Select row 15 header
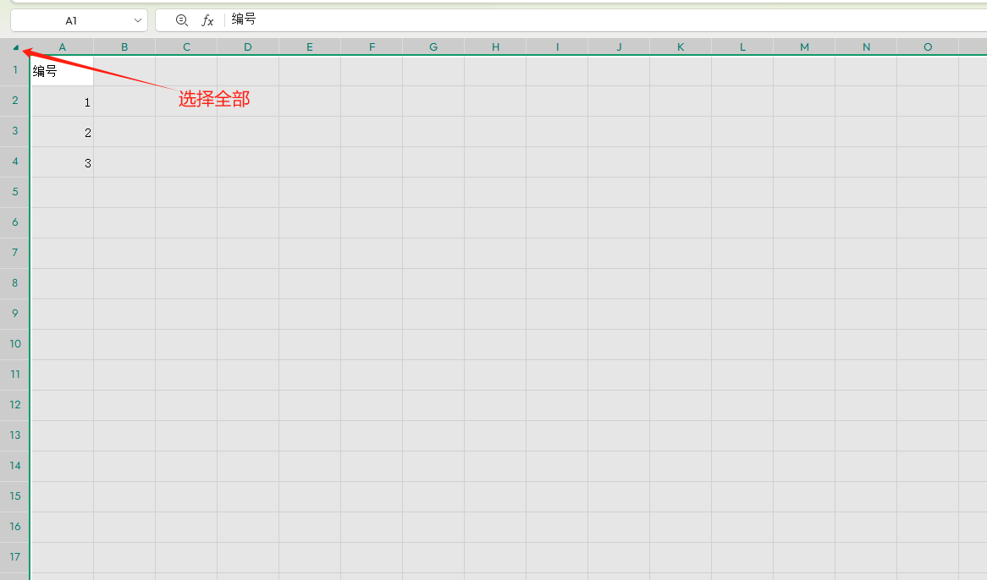 15,496
